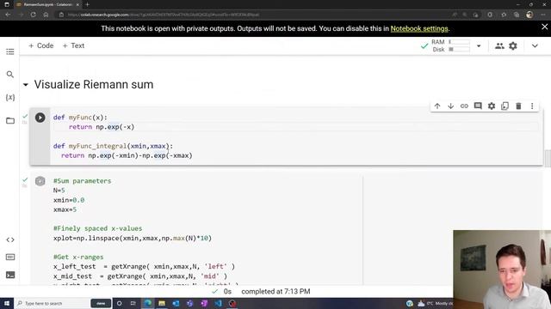Click the '#Get x-ranges' comment
The height and width of the screenshot is (309, 551).
click(78, 257)
